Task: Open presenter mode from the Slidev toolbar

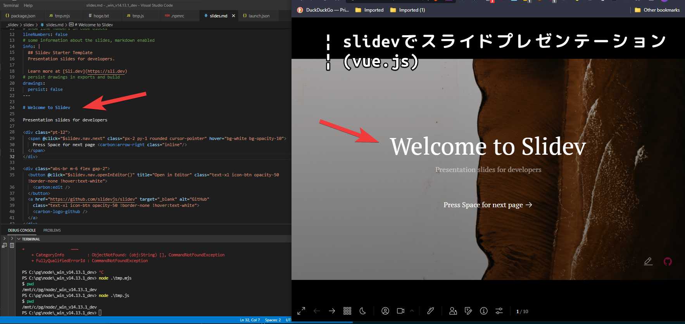Action: click(x=453, y=311)
